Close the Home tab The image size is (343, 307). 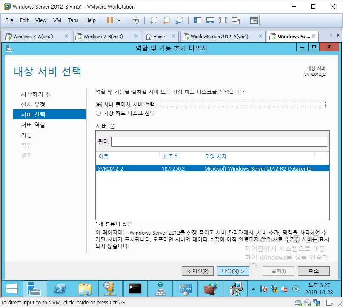[174, 36]
